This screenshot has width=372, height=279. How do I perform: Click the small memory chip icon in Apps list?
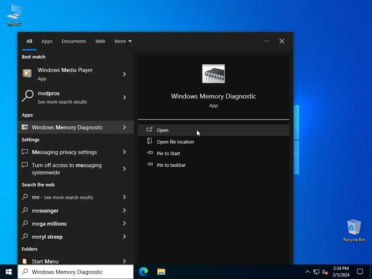(25, 127)
